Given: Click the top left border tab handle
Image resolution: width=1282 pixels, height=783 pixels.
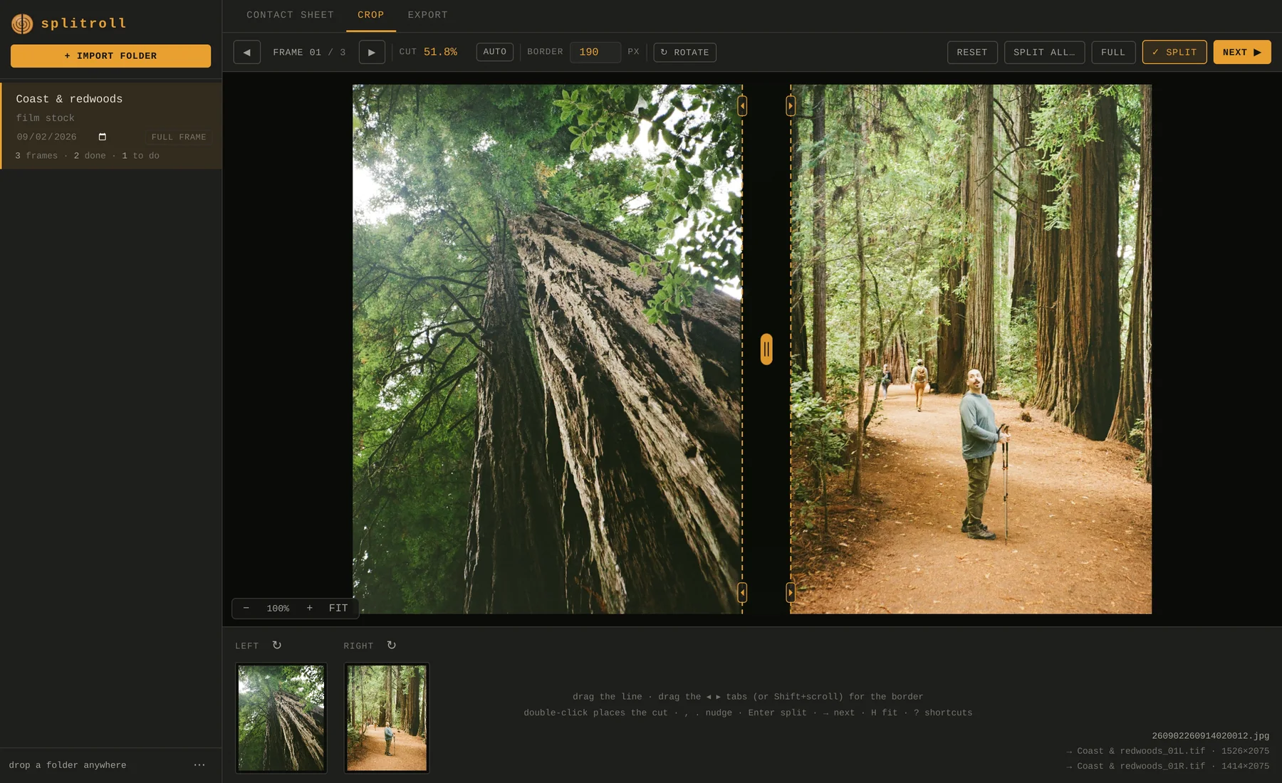Looking at the screenshot, I should (742, 106).
